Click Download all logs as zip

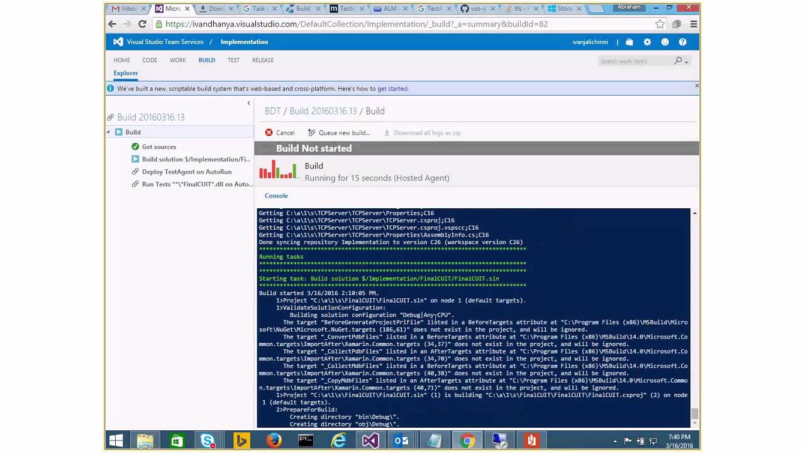click(x=422, y=133)
